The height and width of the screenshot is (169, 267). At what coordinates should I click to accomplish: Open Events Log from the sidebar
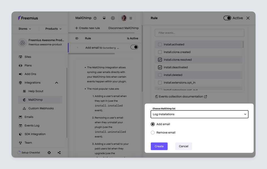click(32, 125)
